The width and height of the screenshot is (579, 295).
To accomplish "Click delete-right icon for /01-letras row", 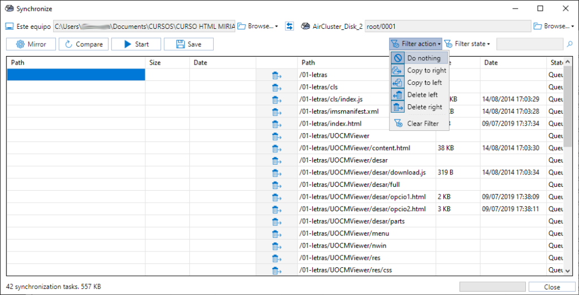I will [276, 75].
